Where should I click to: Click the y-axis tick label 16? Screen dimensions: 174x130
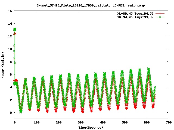click(10, 11)
